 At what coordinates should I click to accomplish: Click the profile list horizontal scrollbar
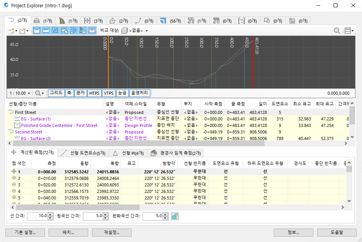click(138, 143)
